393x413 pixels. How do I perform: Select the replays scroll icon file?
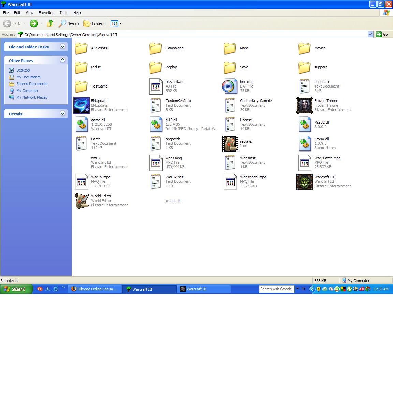point(230,144)
